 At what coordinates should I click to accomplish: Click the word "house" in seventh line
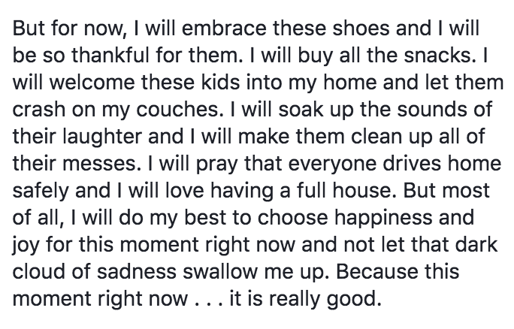tap(360, 190)
